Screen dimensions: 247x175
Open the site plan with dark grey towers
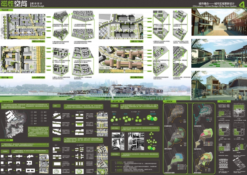tap(121, 26)
